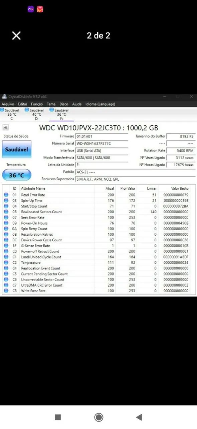197x429 pixels.
Task: Click the status dot for Write Error Rate
Action: point(6,291)
